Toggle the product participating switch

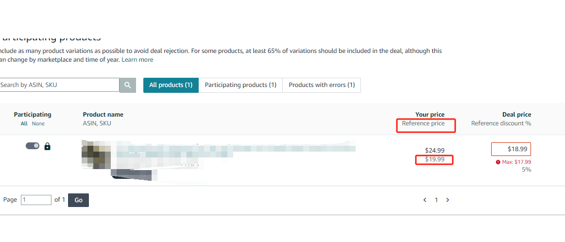[33, 146]
